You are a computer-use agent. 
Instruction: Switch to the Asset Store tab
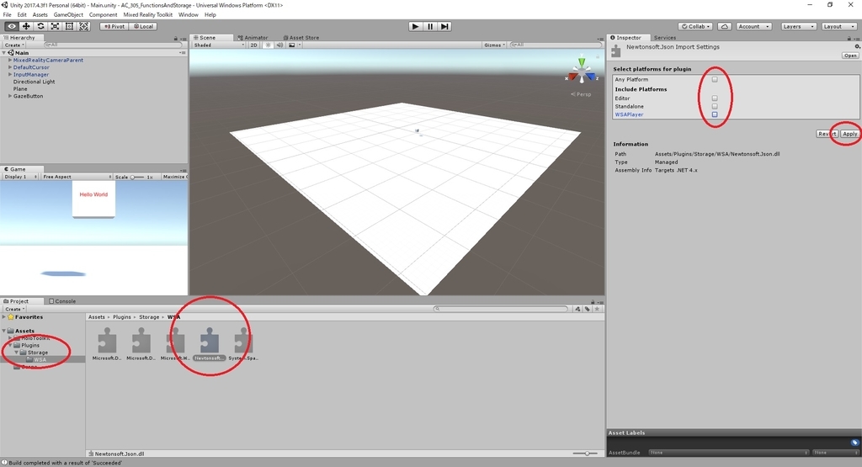pos(301,38)
